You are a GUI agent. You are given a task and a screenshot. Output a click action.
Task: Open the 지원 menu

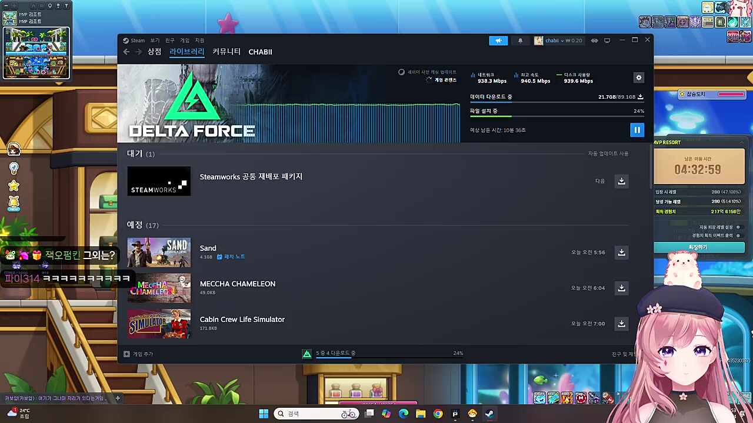(200, 41)
